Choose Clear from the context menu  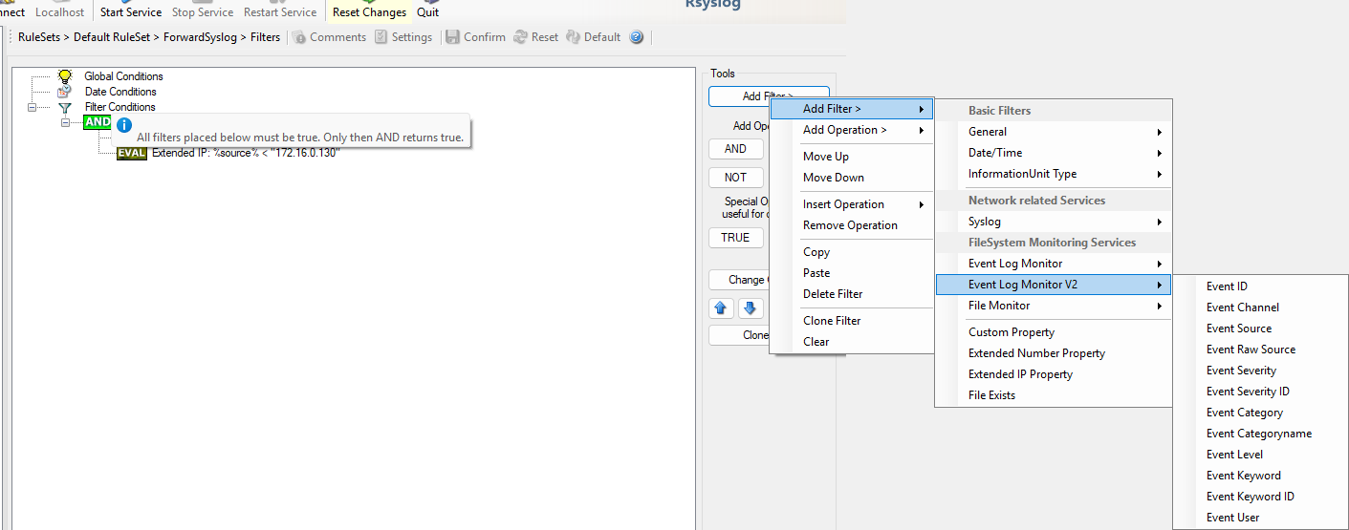[x=851, y=342]
